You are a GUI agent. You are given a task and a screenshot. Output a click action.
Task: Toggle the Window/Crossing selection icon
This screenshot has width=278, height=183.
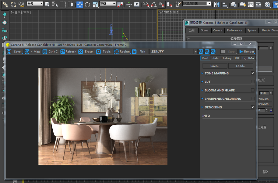click(x=71, y=4)
